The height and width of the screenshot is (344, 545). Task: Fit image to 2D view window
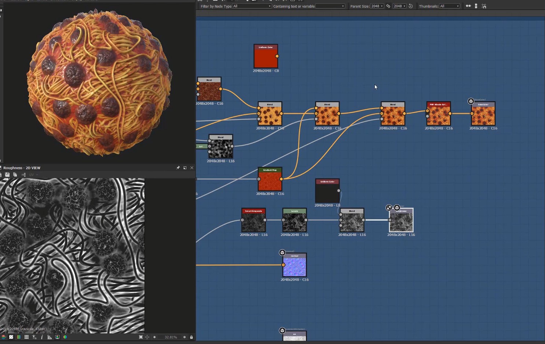[140, 337]
